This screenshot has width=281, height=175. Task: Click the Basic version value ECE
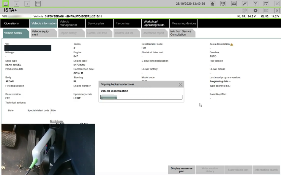coord(8,98)
